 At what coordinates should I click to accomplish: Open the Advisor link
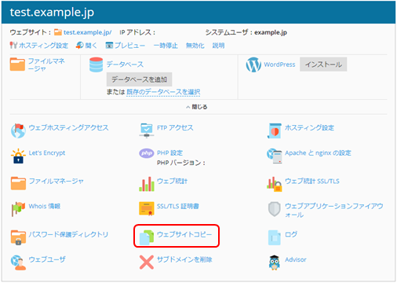(x=296, y=259)
